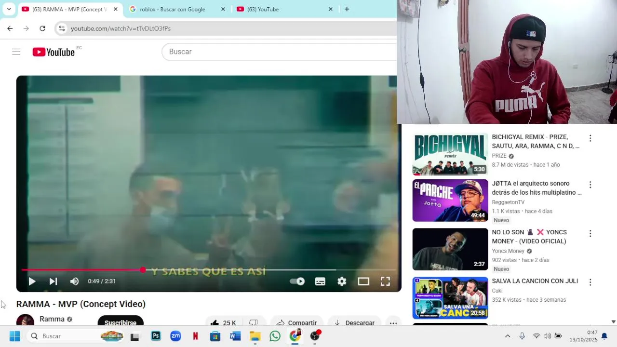
Task: Open Netflix from the taskbar
Action: (x=195, y=336)
